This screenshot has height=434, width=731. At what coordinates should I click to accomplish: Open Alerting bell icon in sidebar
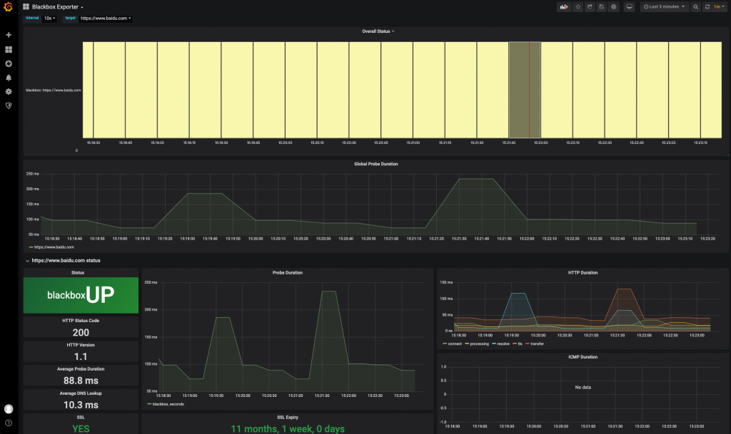coord(9,78)
